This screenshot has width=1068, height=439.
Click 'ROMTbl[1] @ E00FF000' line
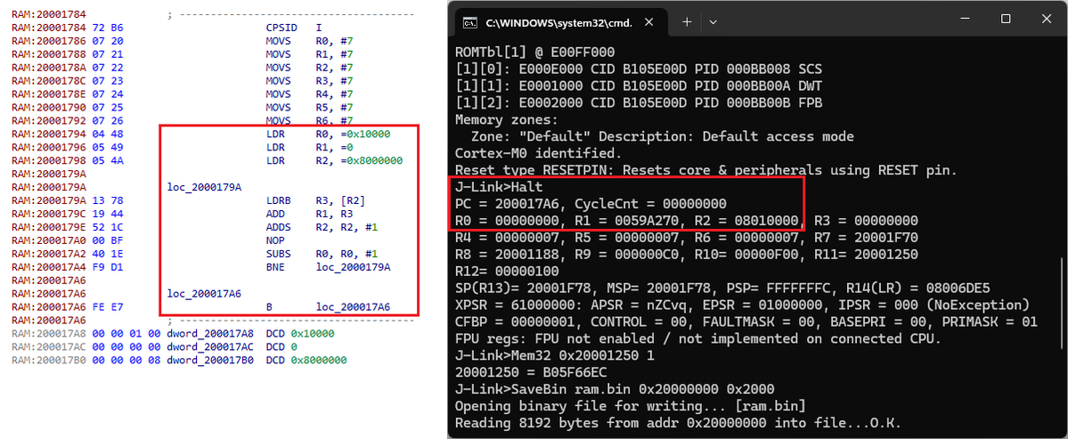[535, 52]
